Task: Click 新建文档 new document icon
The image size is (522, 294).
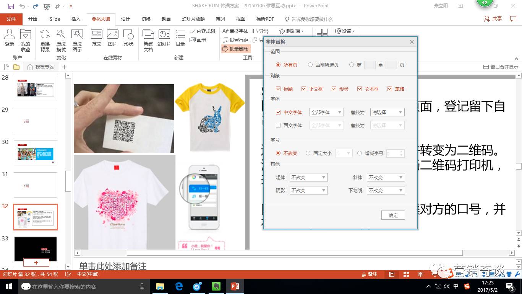Action: tap(148, 40)
